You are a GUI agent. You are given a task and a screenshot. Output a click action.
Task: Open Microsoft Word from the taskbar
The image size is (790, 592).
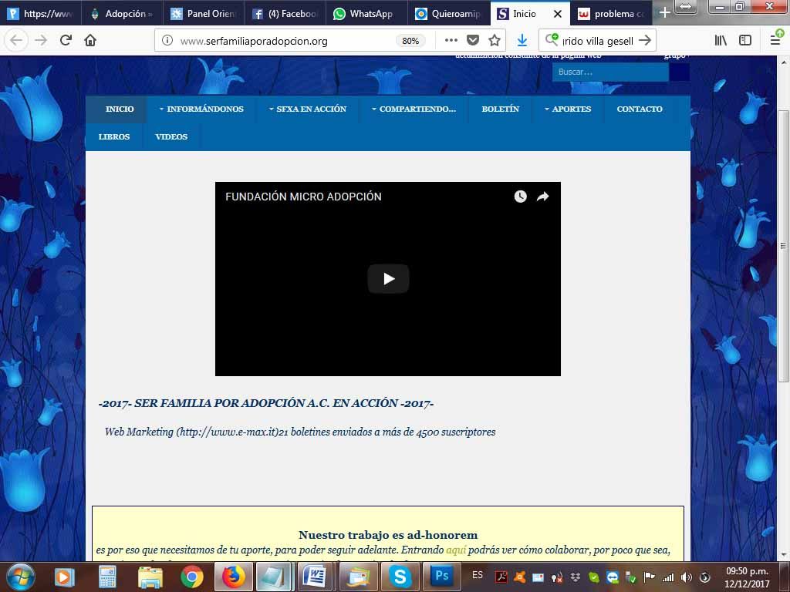point(315,577)
